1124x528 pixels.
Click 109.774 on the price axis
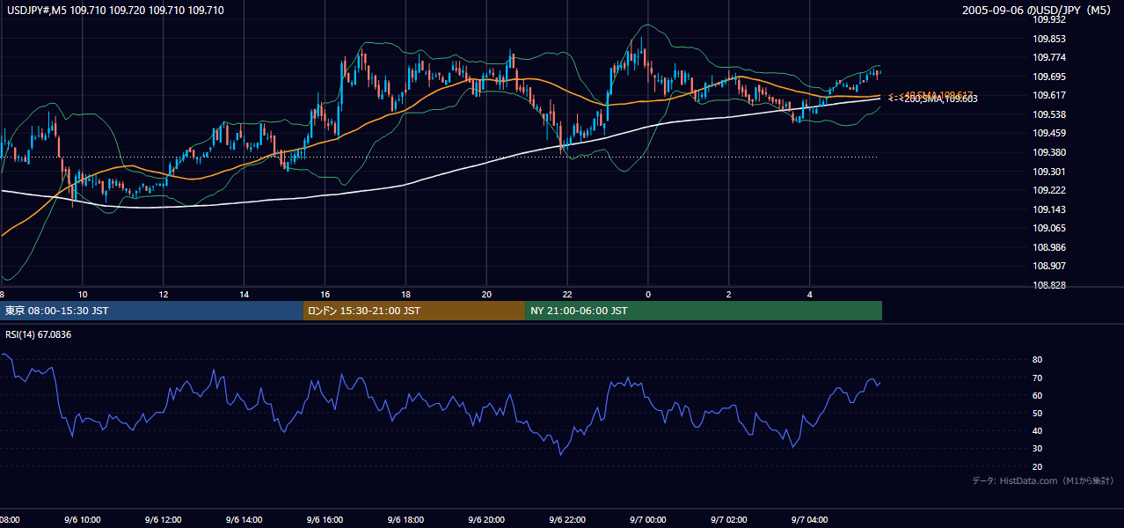click(x=1048, y=57)
